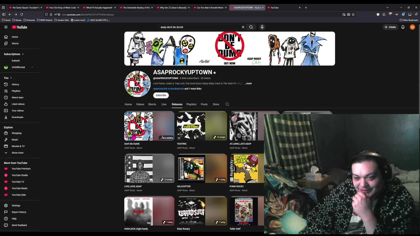
Task: Switch to the channel Shorts tab
Action: [x=152, y=104]
